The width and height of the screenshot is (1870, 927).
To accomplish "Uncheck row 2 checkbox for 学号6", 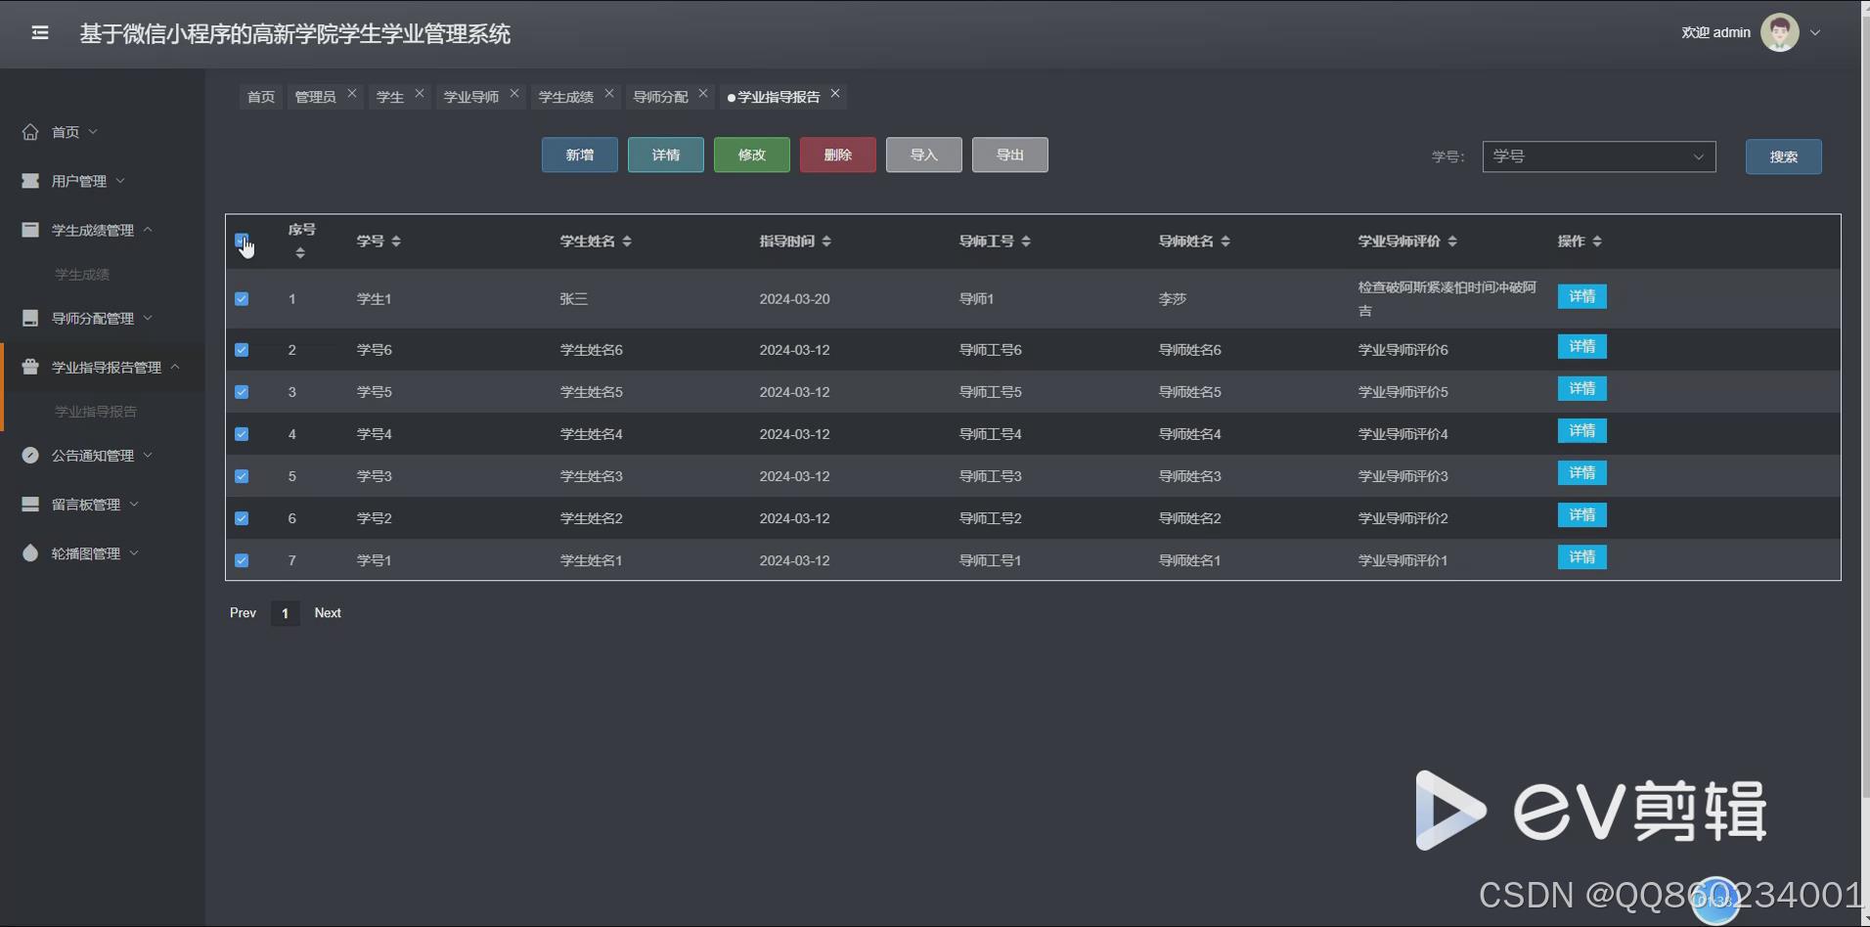I will pos(242,350).
